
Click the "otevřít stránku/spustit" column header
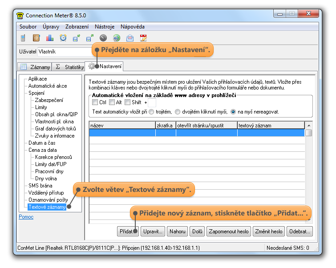(206, 126)
